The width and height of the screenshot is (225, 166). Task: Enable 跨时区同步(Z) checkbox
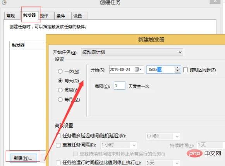tap(185, 70)
